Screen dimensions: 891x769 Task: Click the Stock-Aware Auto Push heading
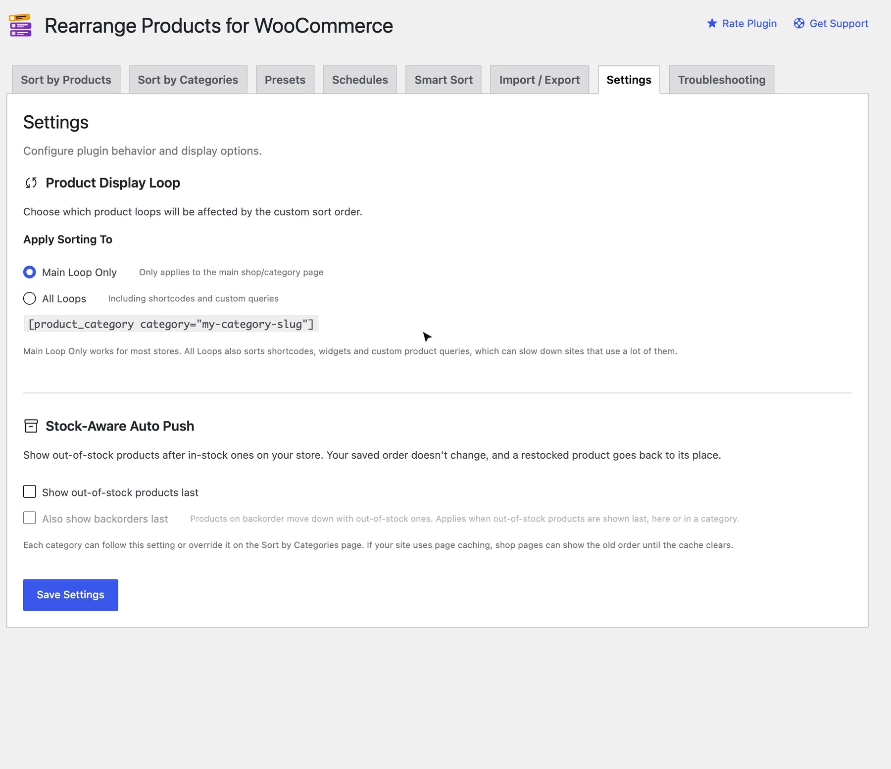120,426
